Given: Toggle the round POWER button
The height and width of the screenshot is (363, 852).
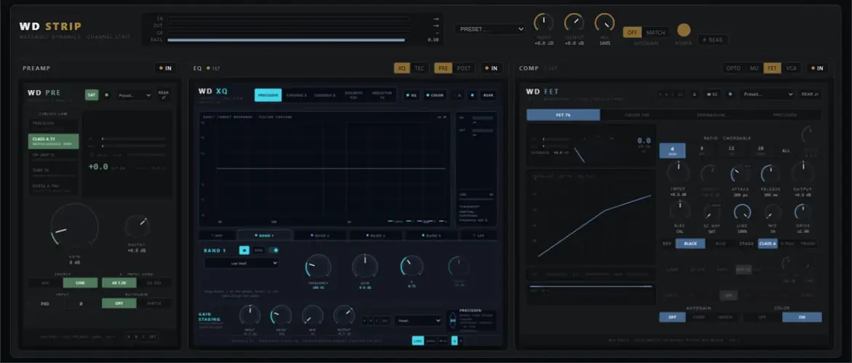Looking at the screenshot, I should tap(683, 30).
